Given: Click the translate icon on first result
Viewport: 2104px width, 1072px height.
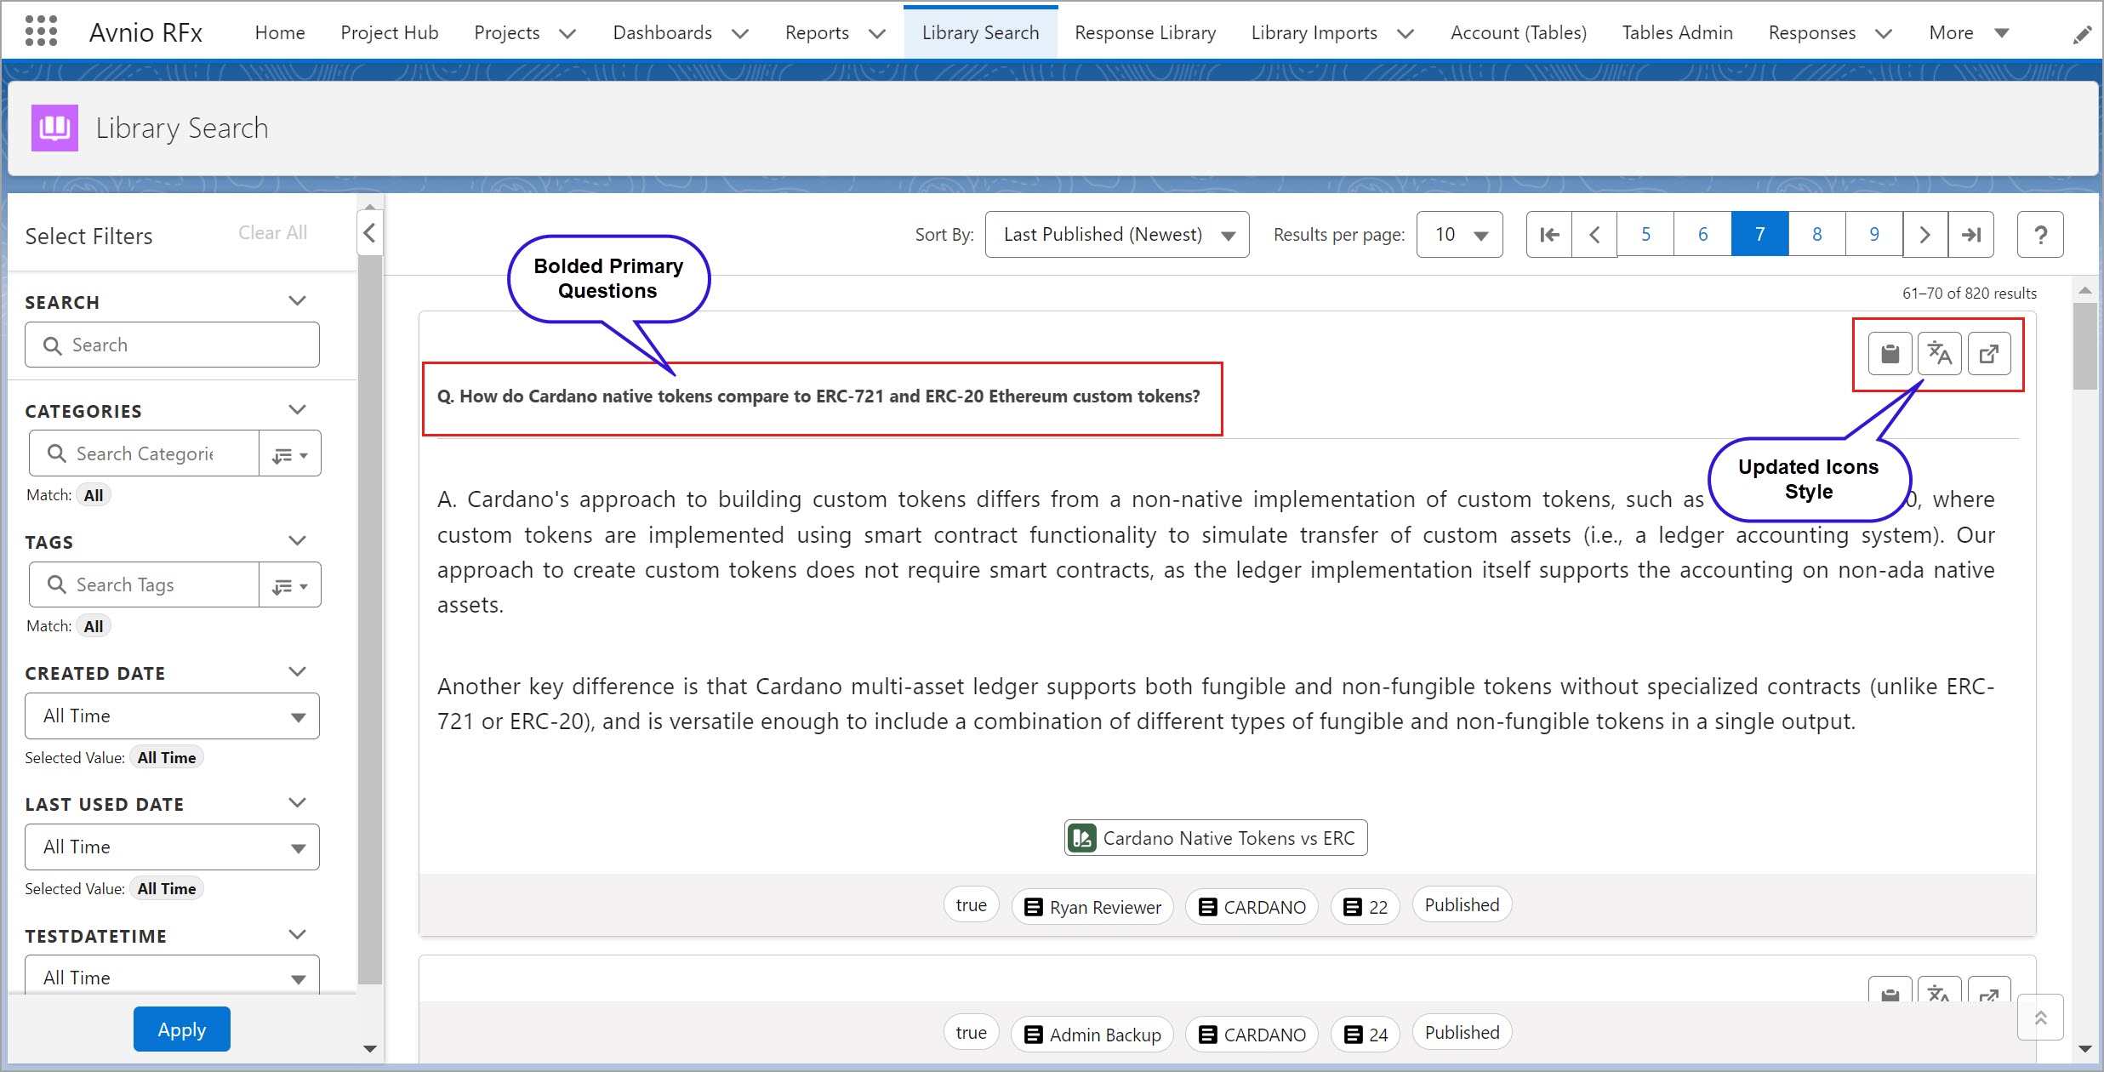Looking at the screenshot, I should pos(1939,354).
